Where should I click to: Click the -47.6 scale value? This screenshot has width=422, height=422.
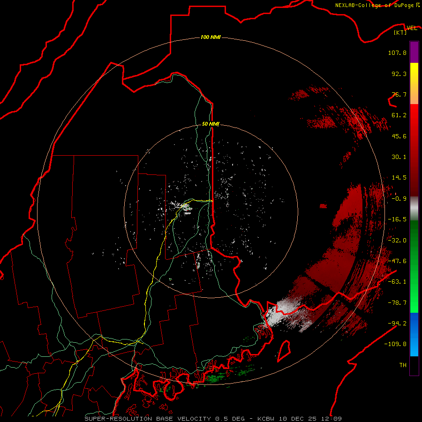point(397,261)
